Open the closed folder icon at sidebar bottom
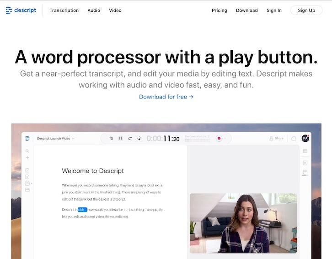This screenshot has width=332, height=259. click(x=27, y=190)
